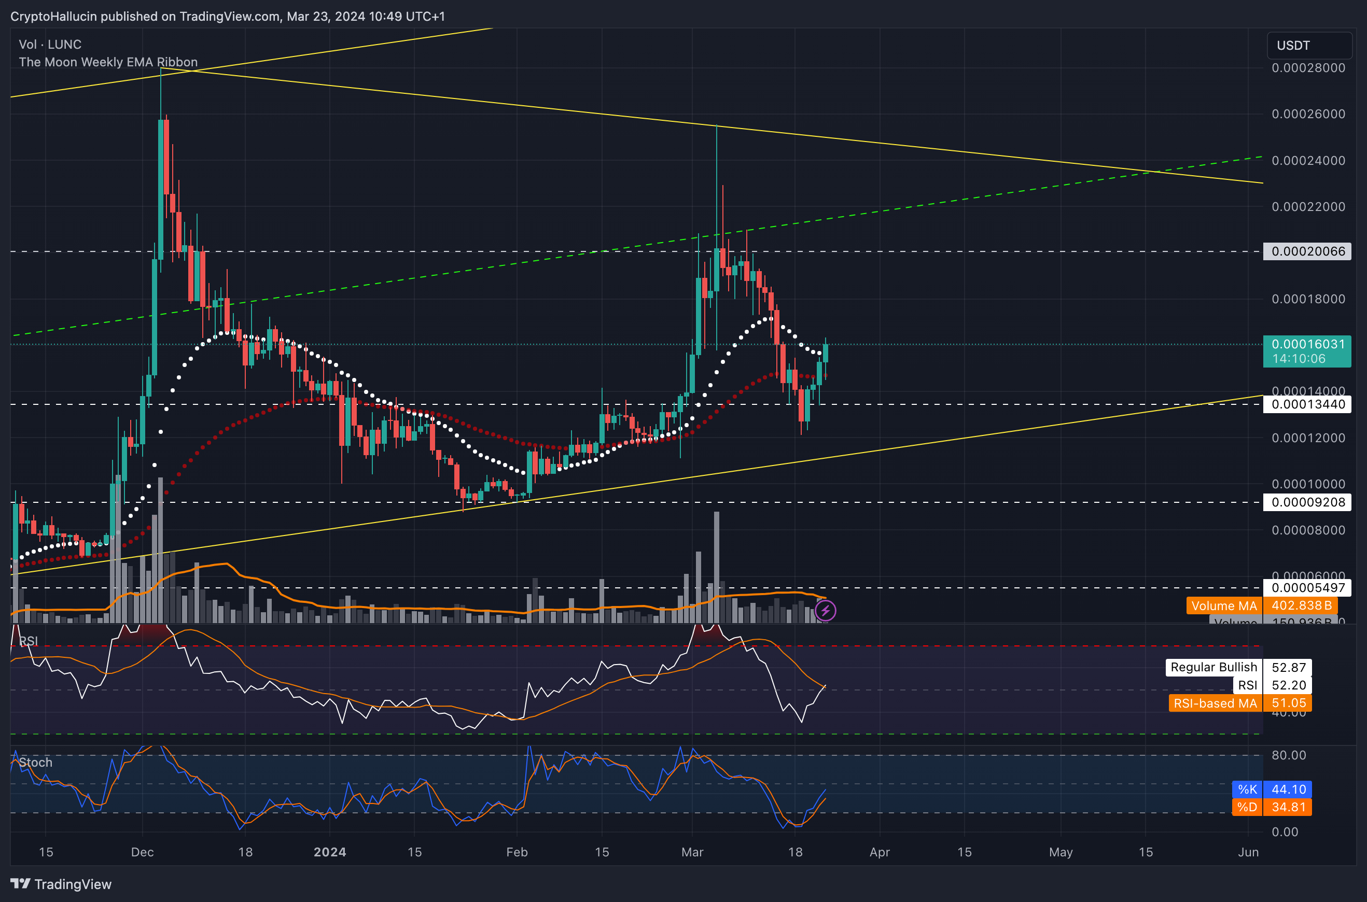Click the 0.00020066 price level label
1367x902 pixels.
coord(1307,251)
